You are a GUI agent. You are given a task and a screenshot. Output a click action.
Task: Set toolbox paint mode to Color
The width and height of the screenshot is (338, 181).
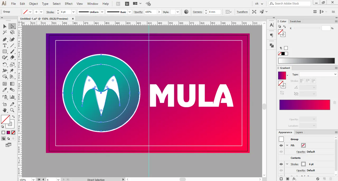coord(3,133)
